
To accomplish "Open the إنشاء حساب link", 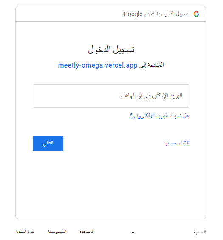I will click(x=176, y=143).
